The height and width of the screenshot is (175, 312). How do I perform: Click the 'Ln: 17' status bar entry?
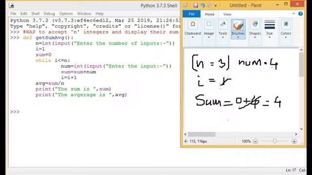[x=291, y=170]
